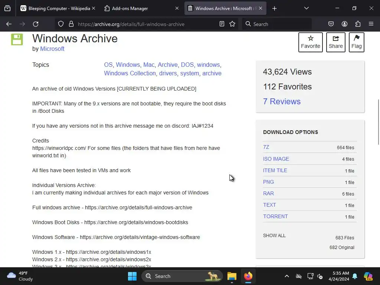The image size is (380, 285).
Task: Select TEXT download option
Action: (269, 205)
